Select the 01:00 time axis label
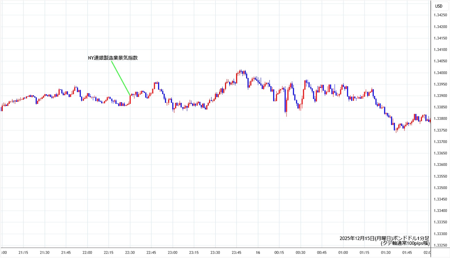Screen dimensions: 450x258 tap(343, 253)
